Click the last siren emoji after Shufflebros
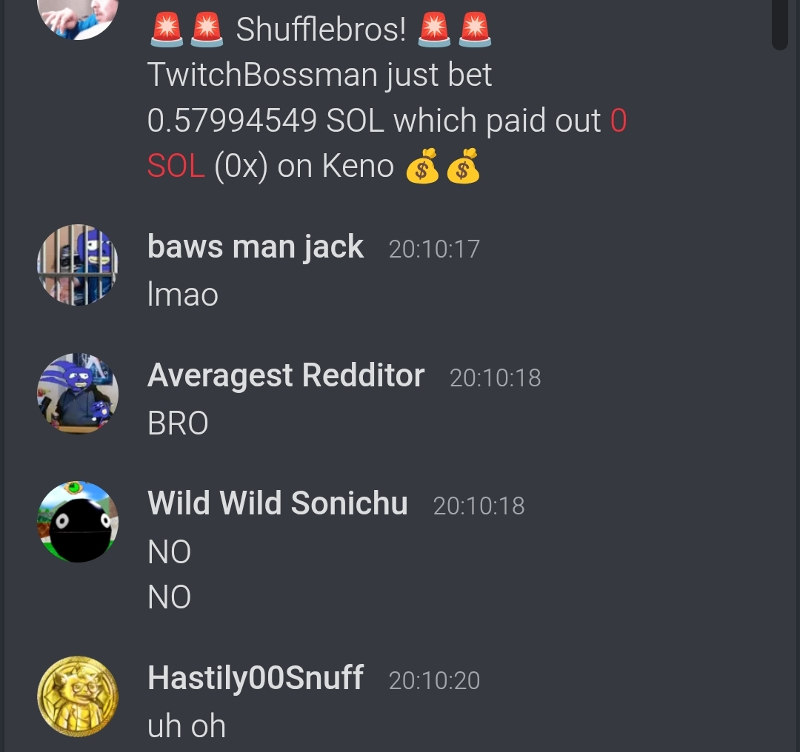 475,30
